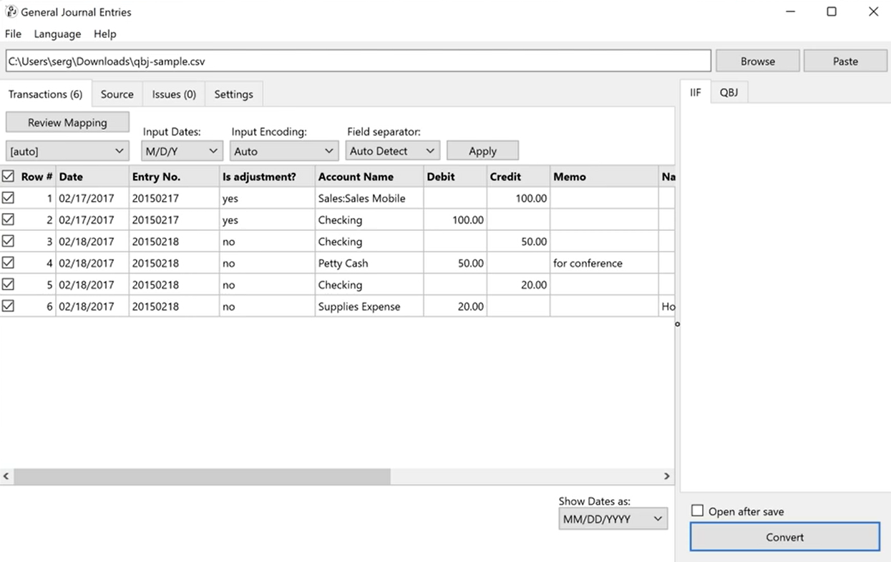This screenshot has height=562, width=891.
Task: Click the horizontal scrollbar left arrow
Action: click(6, 476)
